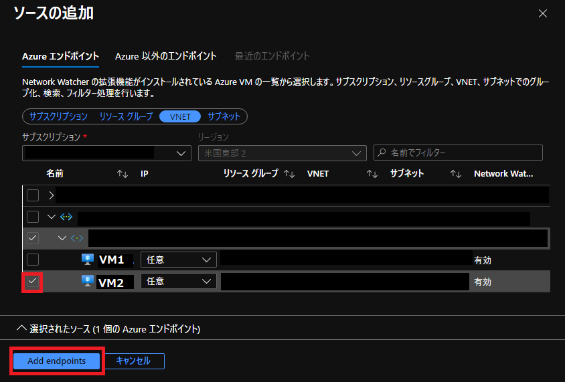Viewport: 565px width, 382px height.
Task: Click the subnet icon in third row
Action: [x=77, y=238]
